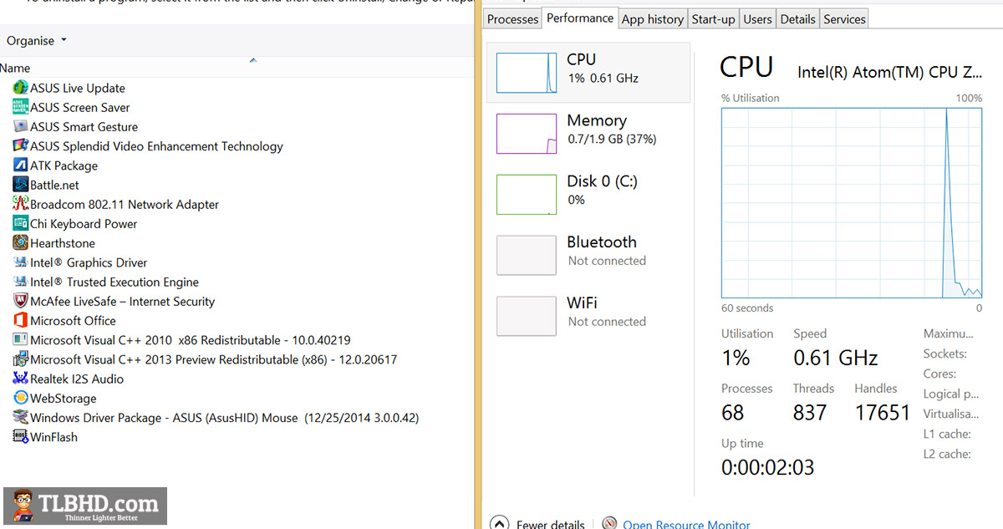Click the handles count 17651
This screenshot has height=529, width=1003.
click(882, 413)
